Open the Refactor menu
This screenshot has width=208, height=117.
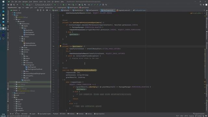[x=36, y=2]
